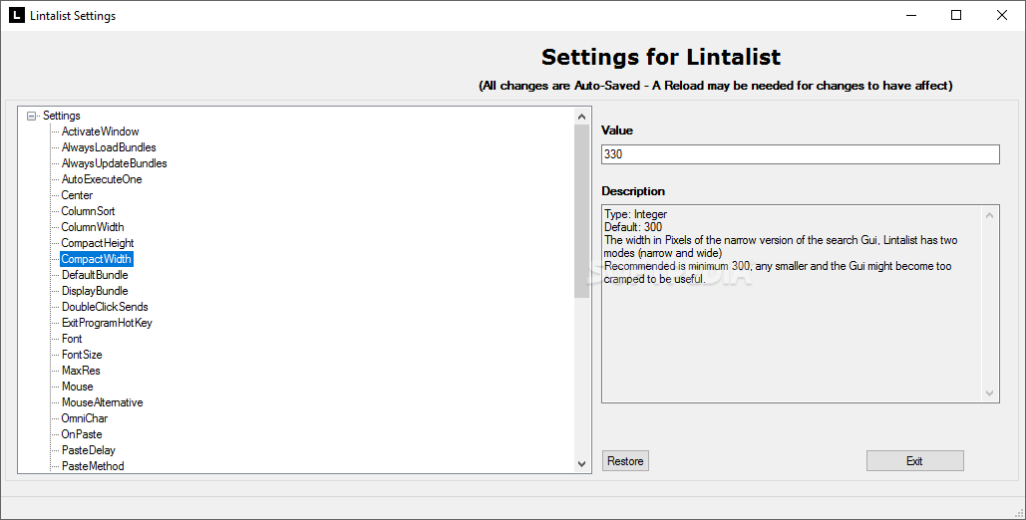Click the Description box scroll down arrow
Screen dimensions: 1026x520
pyautogui.click(x=989, y=392)
